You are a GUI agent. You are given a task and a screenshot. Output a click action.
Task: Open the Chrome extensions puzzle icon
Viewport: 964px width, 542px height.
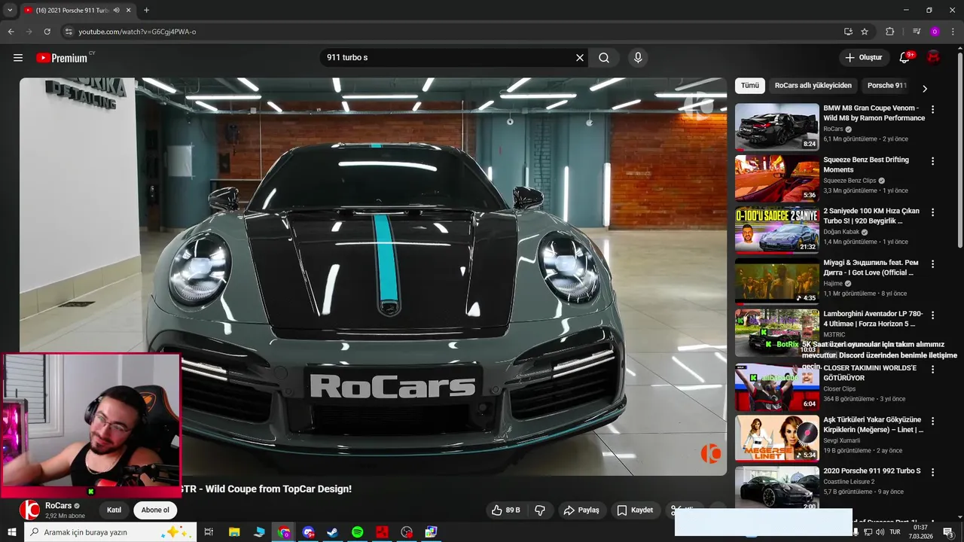[x=890, y=32]
